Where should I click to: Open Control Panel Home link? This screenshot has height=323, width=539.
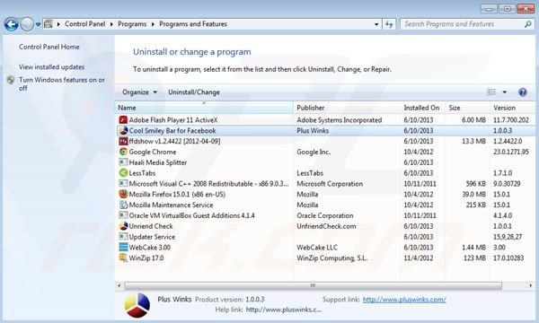coord(49,47)
